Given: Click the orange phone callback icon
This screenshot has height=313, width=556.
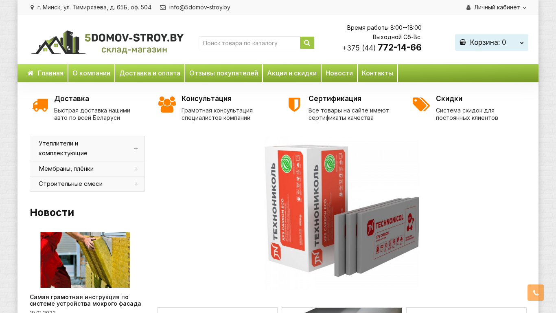Looking at the screenshot, I should tap(536, 293).
